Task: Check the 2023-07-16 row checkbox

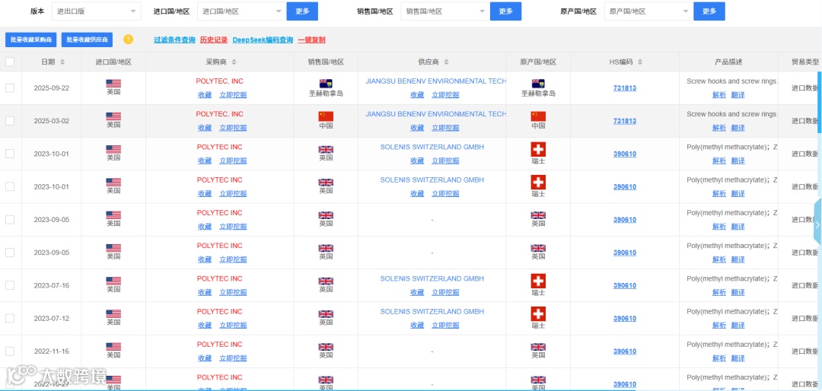Action: pos(10,285)
